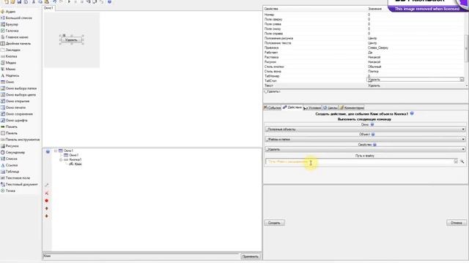The height and width of the screenshot is (263, 469).
Task: Open the Окно dropdown showing Полезные объекты
Action: tap(365, 129)
